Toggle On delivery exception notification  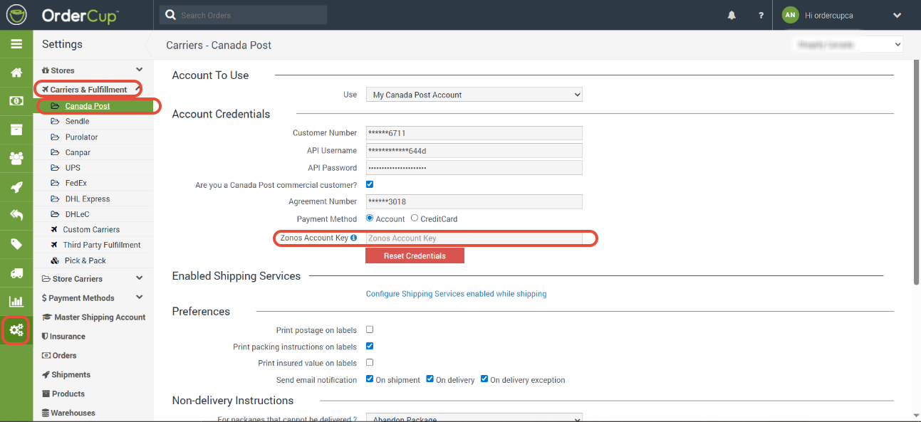[x=484, y=379]
